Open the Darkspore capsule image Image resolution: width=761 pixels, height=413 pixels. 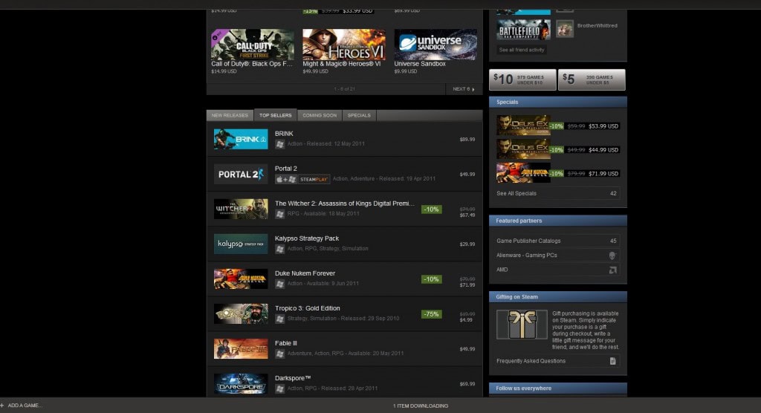click(x=241, y=384)
